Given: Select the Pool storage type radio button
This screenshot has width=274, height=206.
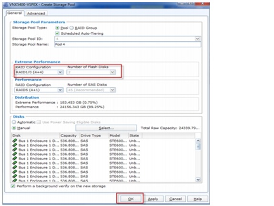Looking at the screenshot, I should [57, 28].
